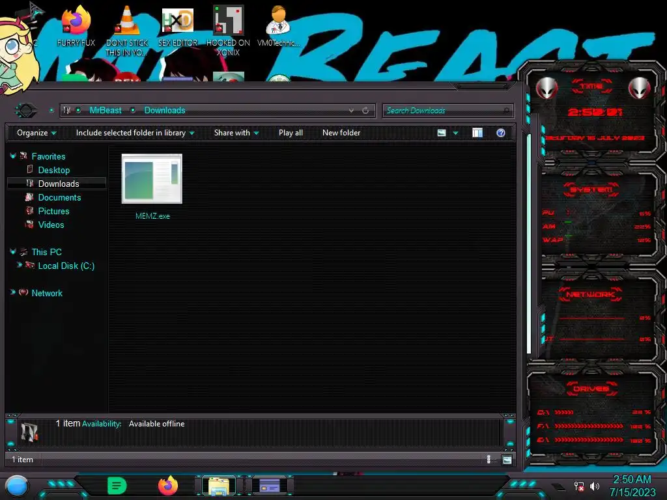
Task: Click left alien head on Time widget
Action: 546,89
